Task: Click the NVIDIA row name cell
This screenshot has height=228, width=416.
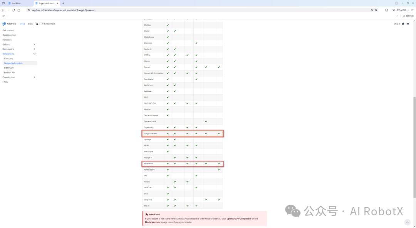Action: (154, 55)
